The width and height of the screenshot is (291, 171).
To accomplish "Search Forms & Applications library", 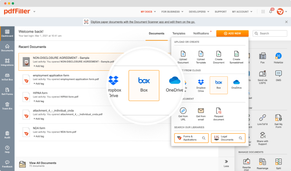I will pyautogui.click(x=192, y=138).
